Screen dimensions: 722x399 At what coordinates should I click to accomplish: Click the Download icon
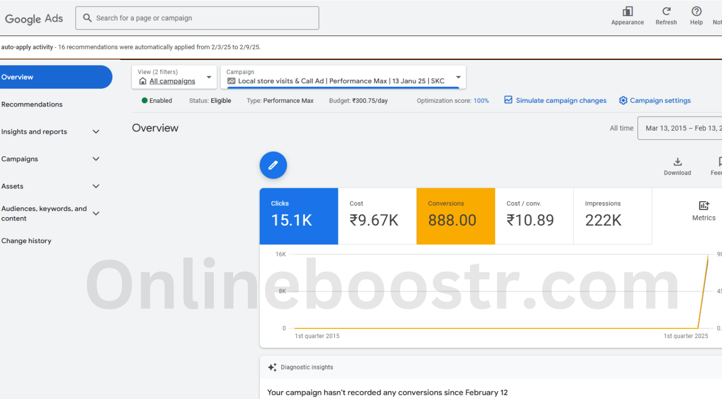tap(677, 162)
